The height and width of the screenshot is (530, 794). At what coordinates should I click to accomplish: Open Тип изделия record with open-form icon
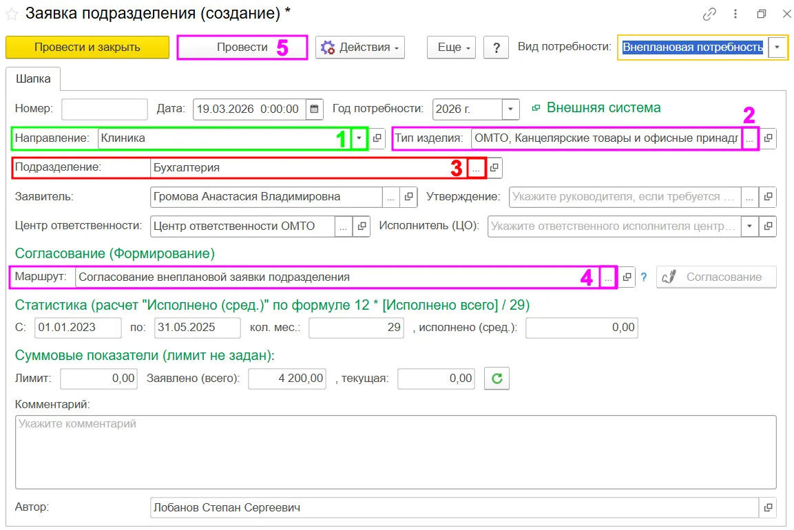(x=768, y=138)
